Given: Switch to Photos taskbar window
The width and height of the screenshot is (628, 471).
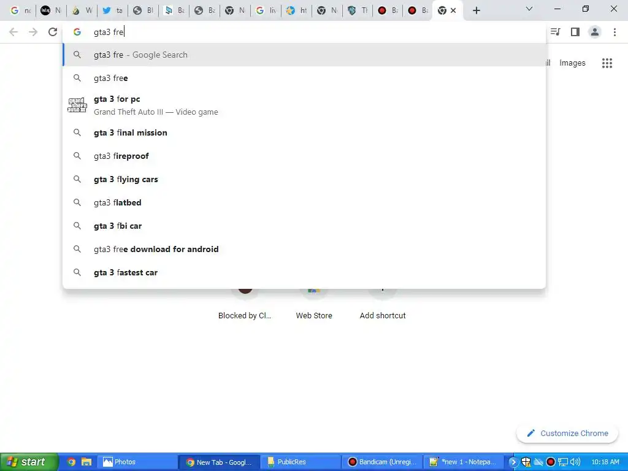Looking at the screenshot, I should click(137, 462).
